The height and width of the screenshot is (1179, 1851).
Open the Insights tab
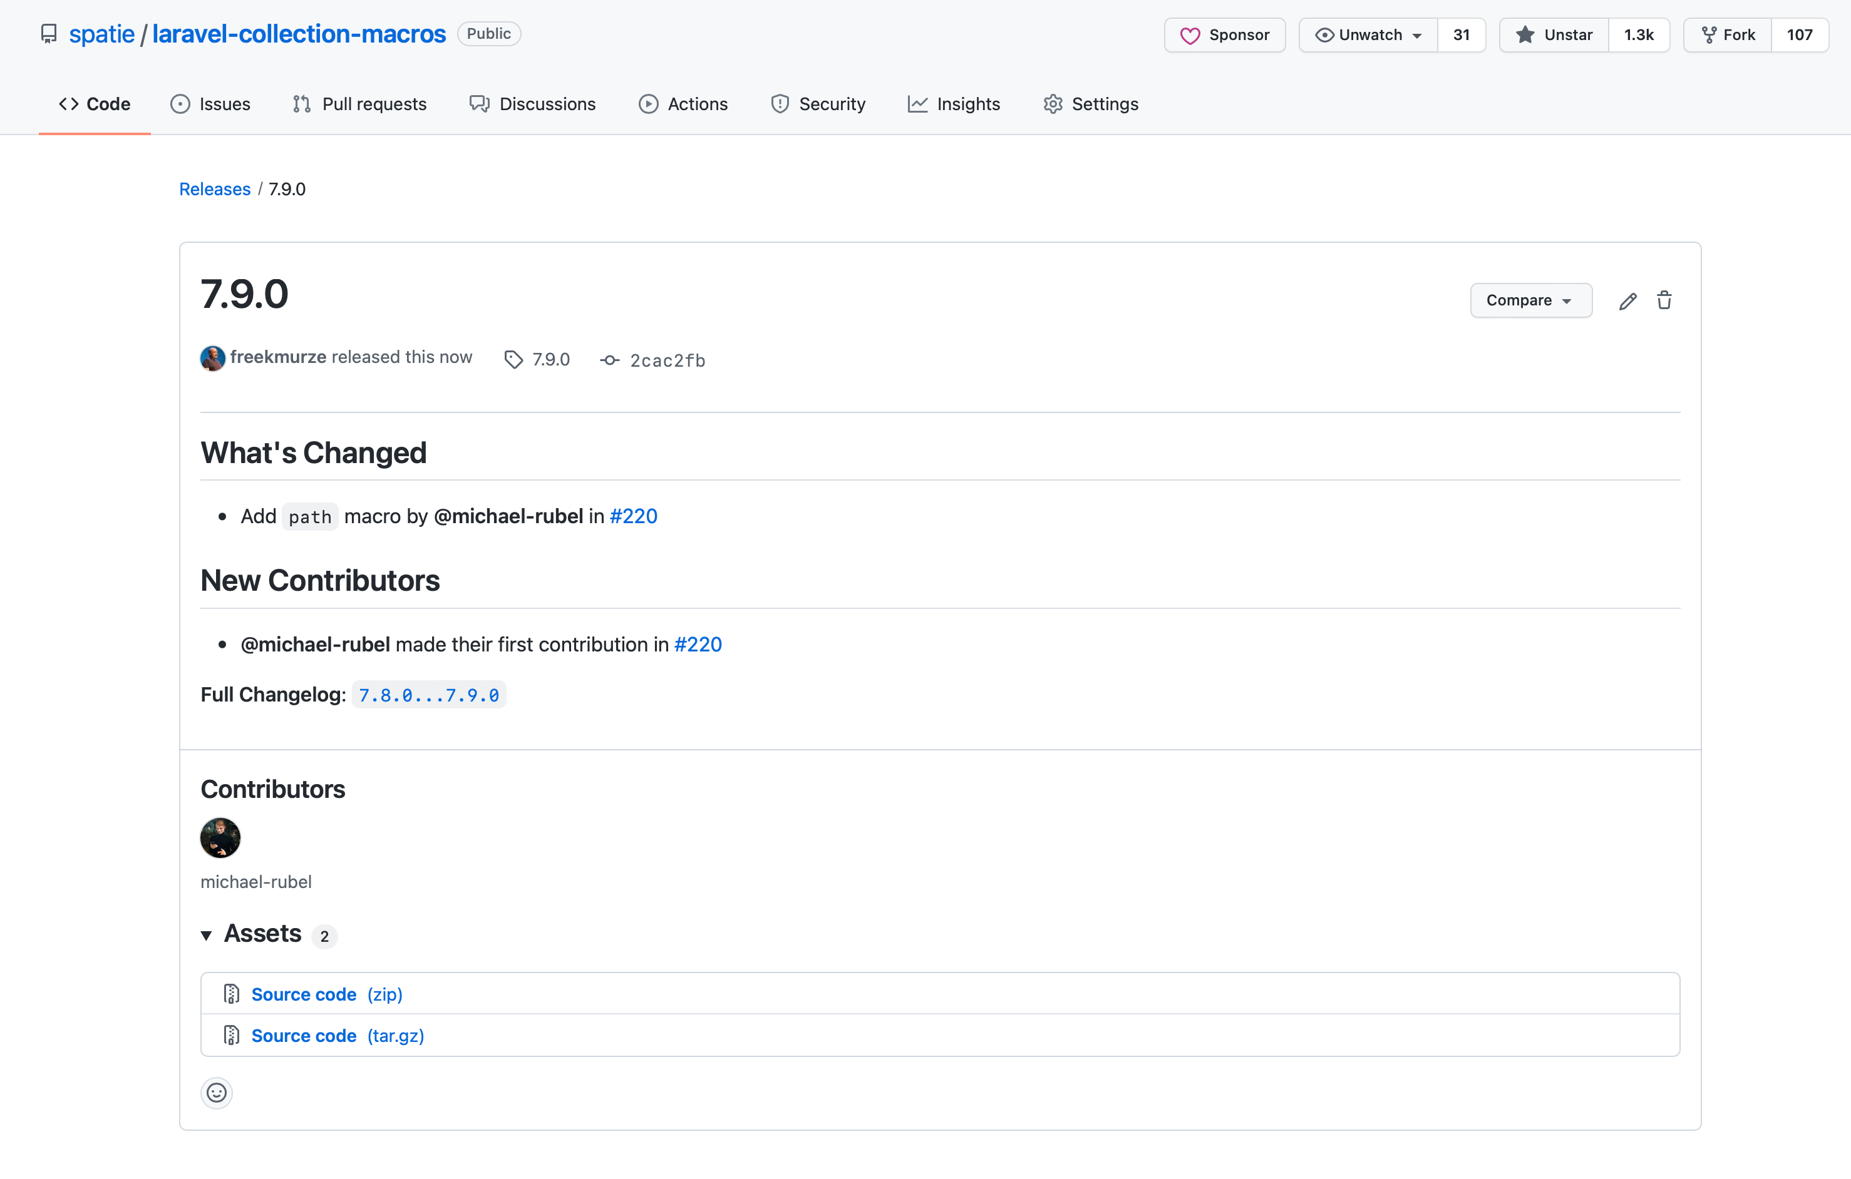point(953,104)
